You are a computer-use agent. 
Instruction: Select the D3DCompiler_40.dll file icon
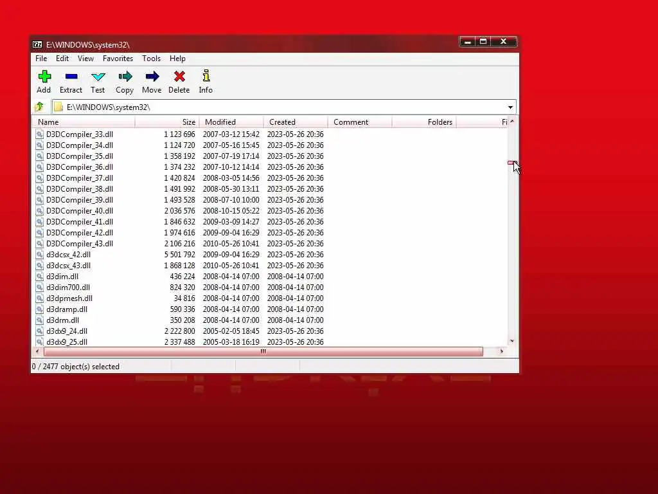[x=39, y=211]
